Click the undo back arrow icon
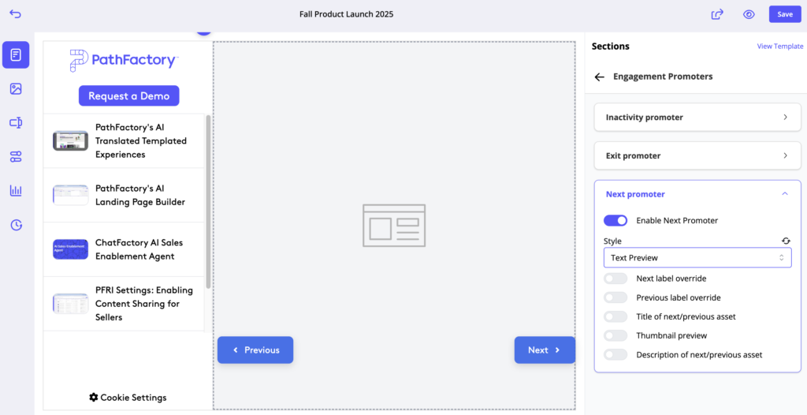This screenshot has height=415, width=807. [16, 14]
